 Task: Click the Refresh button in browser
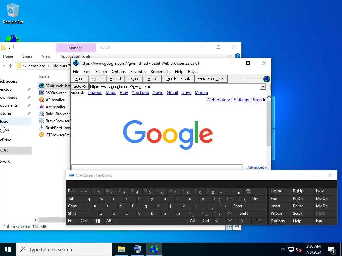pos(116,79)
